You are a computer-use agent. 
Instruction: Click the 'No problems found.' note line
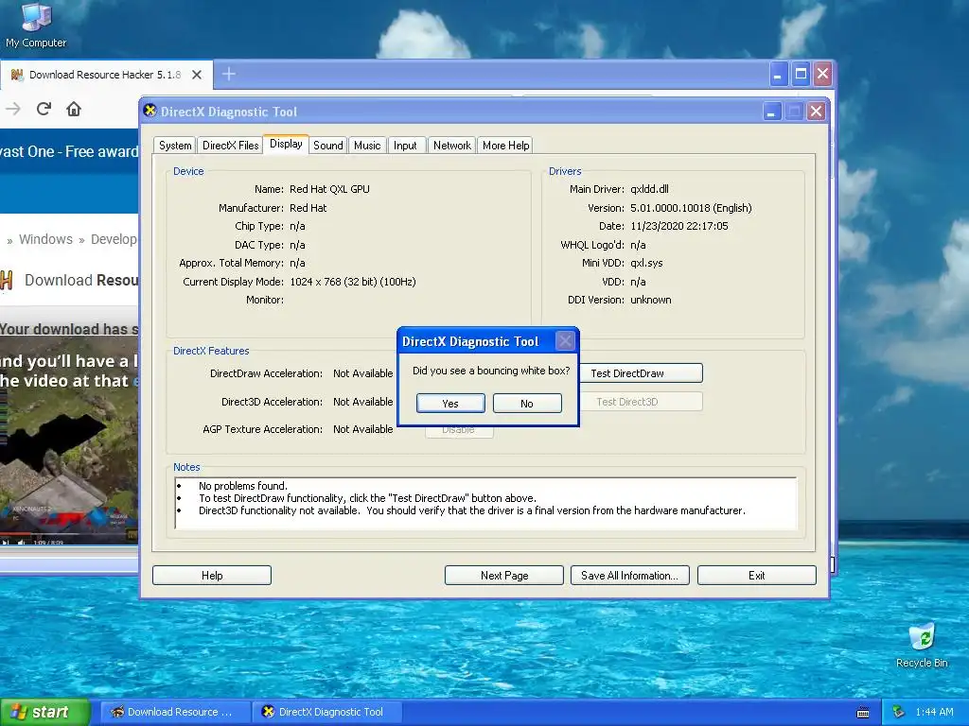pyautogui.click(x=243, y=486)
